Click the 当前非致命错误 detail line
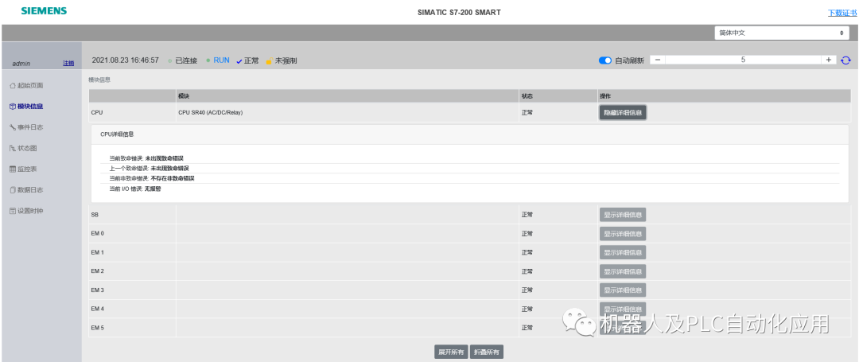 pos(152,178)
